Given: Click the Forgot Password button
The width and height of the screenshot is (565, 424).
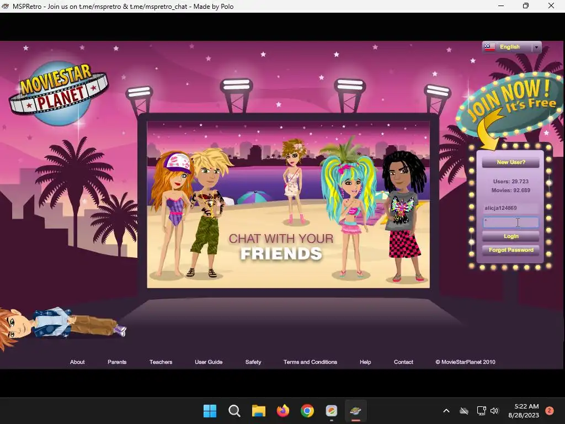Looking at the screenshot, I should (510, 250).
